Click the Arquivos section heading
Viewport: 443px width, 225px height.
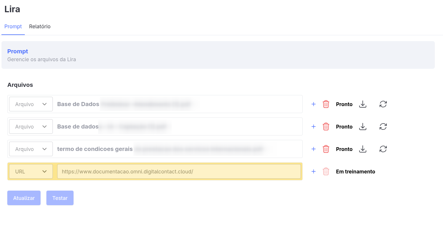[x=20, y=85]
